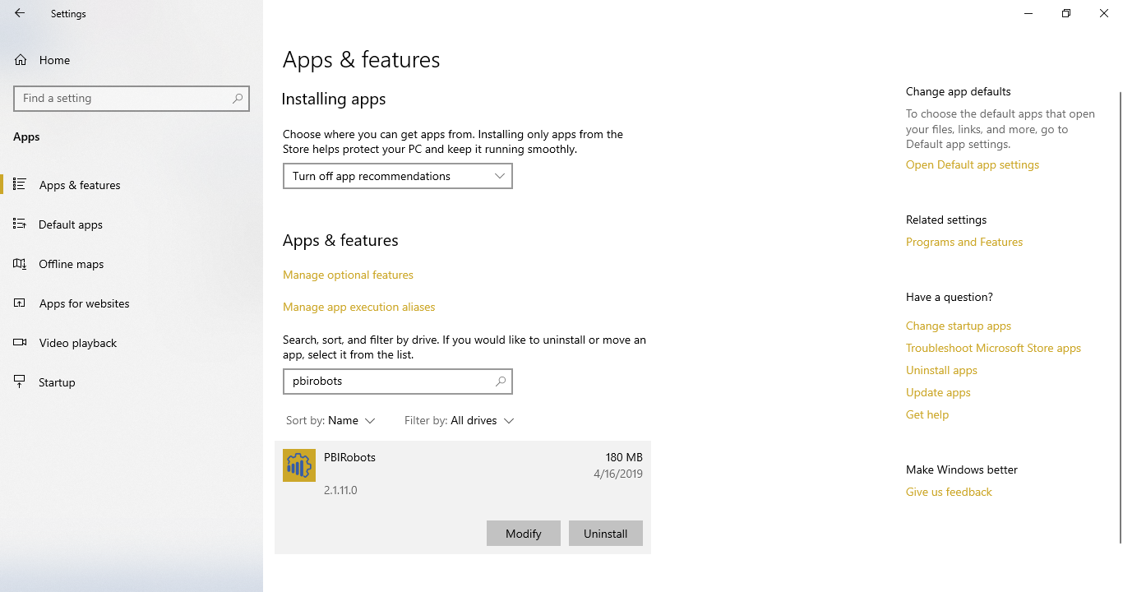Open the Sort by Name dropdown
This screenshot has width=1123, height=592.
pyautogui.click(x=330, y=420)
